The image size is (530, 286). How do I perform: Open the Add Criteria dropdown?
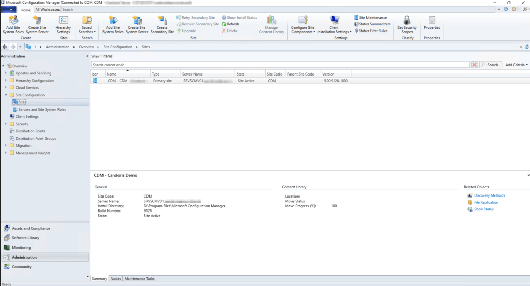pos(517,65)
